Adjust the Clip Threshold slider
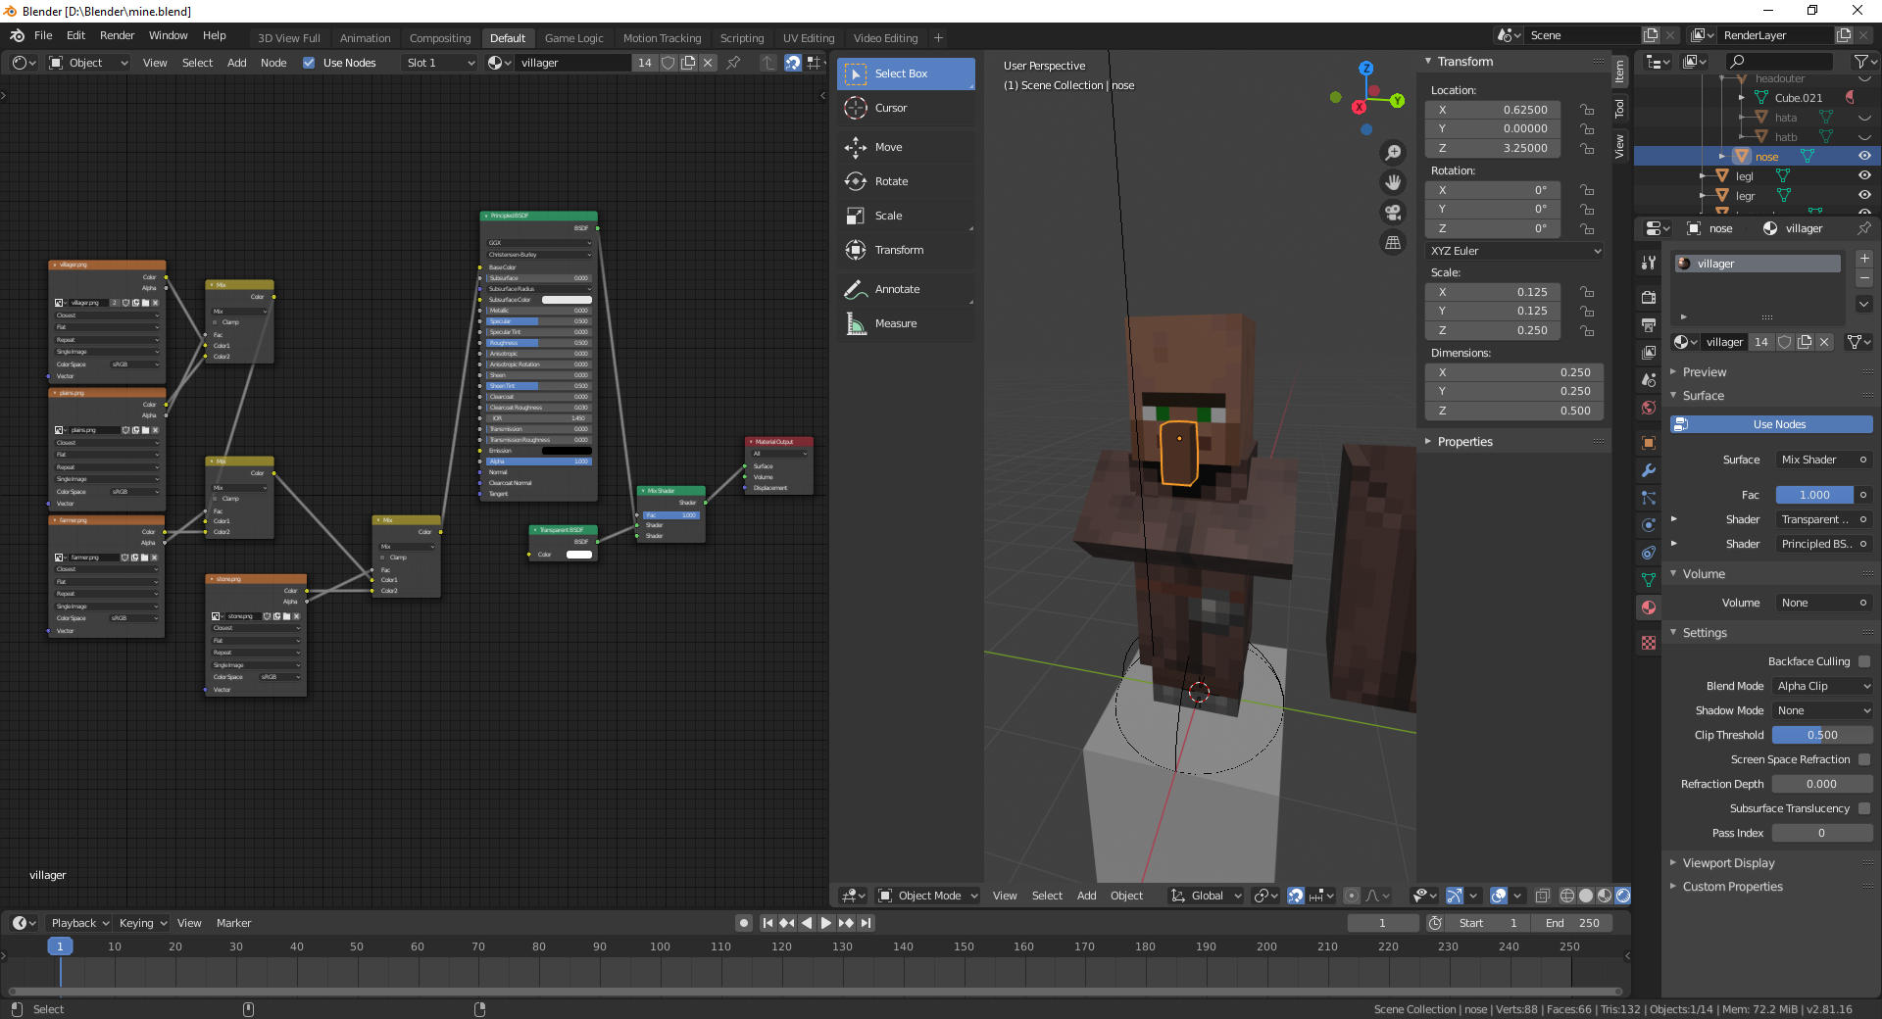1882x1019 pixels. click(x=1822, y=735)
